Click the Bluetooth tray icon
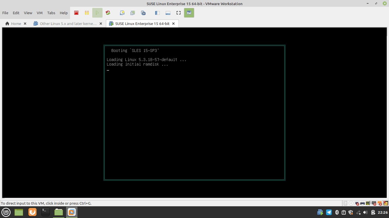Screen dimensions: 389x218 click(x=337, y=212)
